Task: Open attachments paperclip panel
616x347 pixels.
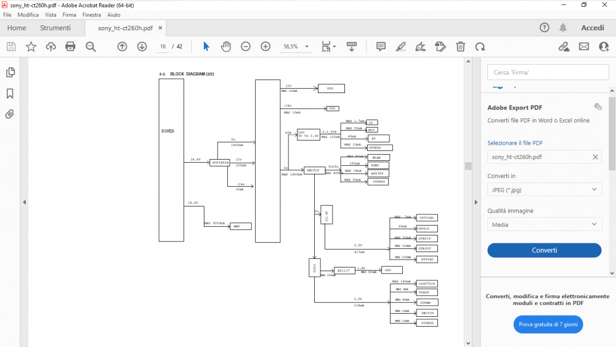Action: [10, 114]
